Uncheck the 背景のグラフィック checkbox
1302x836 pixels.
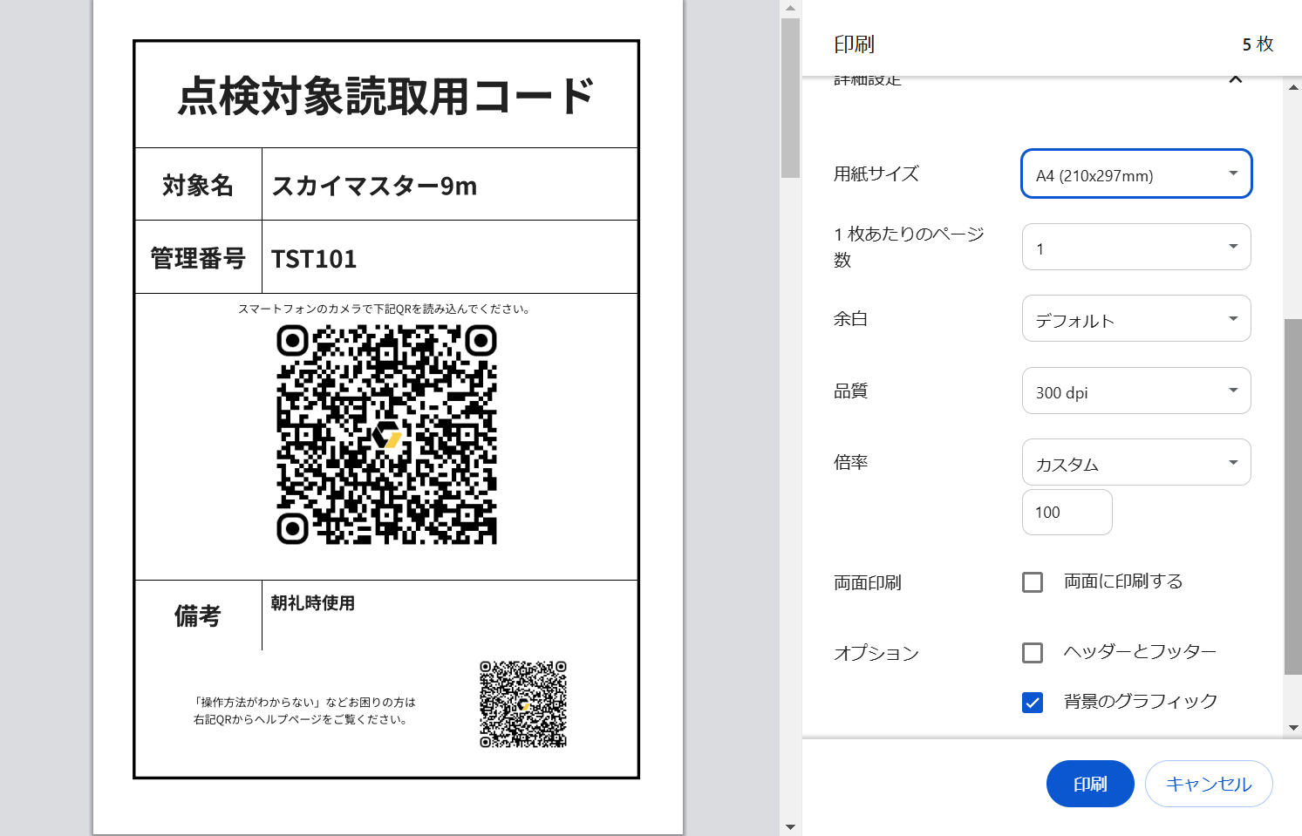click(x=1033, y=703)
